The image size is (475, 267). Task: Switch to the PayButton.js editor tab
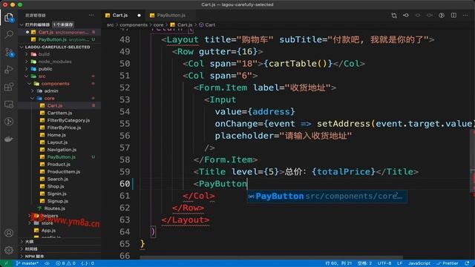pos(171,15)
